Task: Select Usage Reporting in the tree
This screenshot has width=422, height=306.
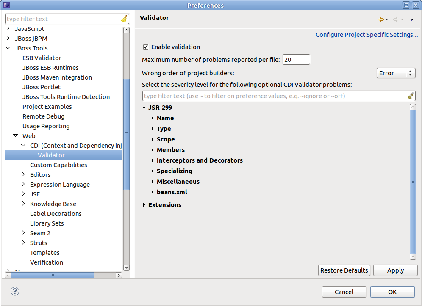Action: 46,126
